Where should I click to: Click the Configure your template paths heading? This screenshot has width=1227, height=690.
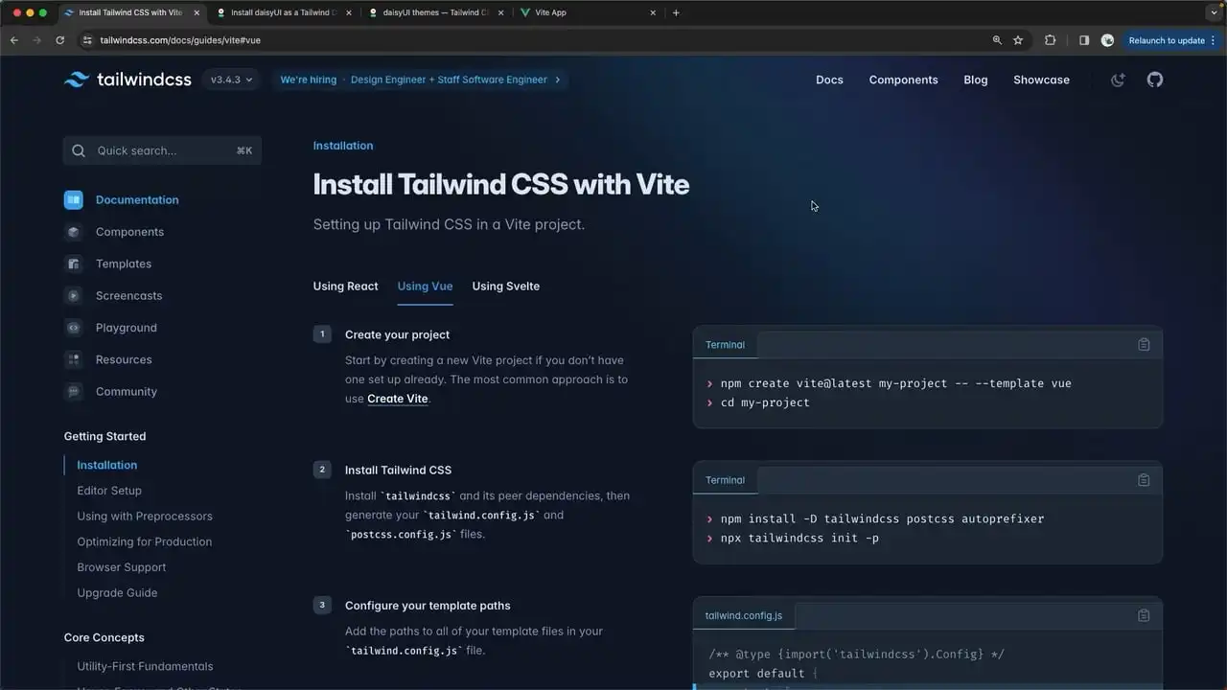(x=428, y=606)
